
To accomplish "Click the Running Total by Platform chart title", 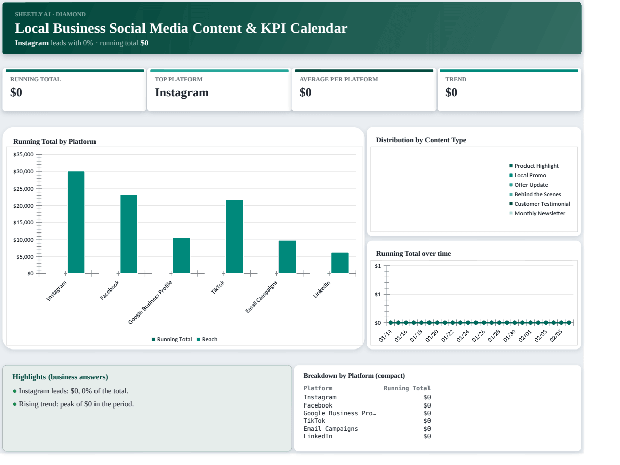I will coord(55,141).
